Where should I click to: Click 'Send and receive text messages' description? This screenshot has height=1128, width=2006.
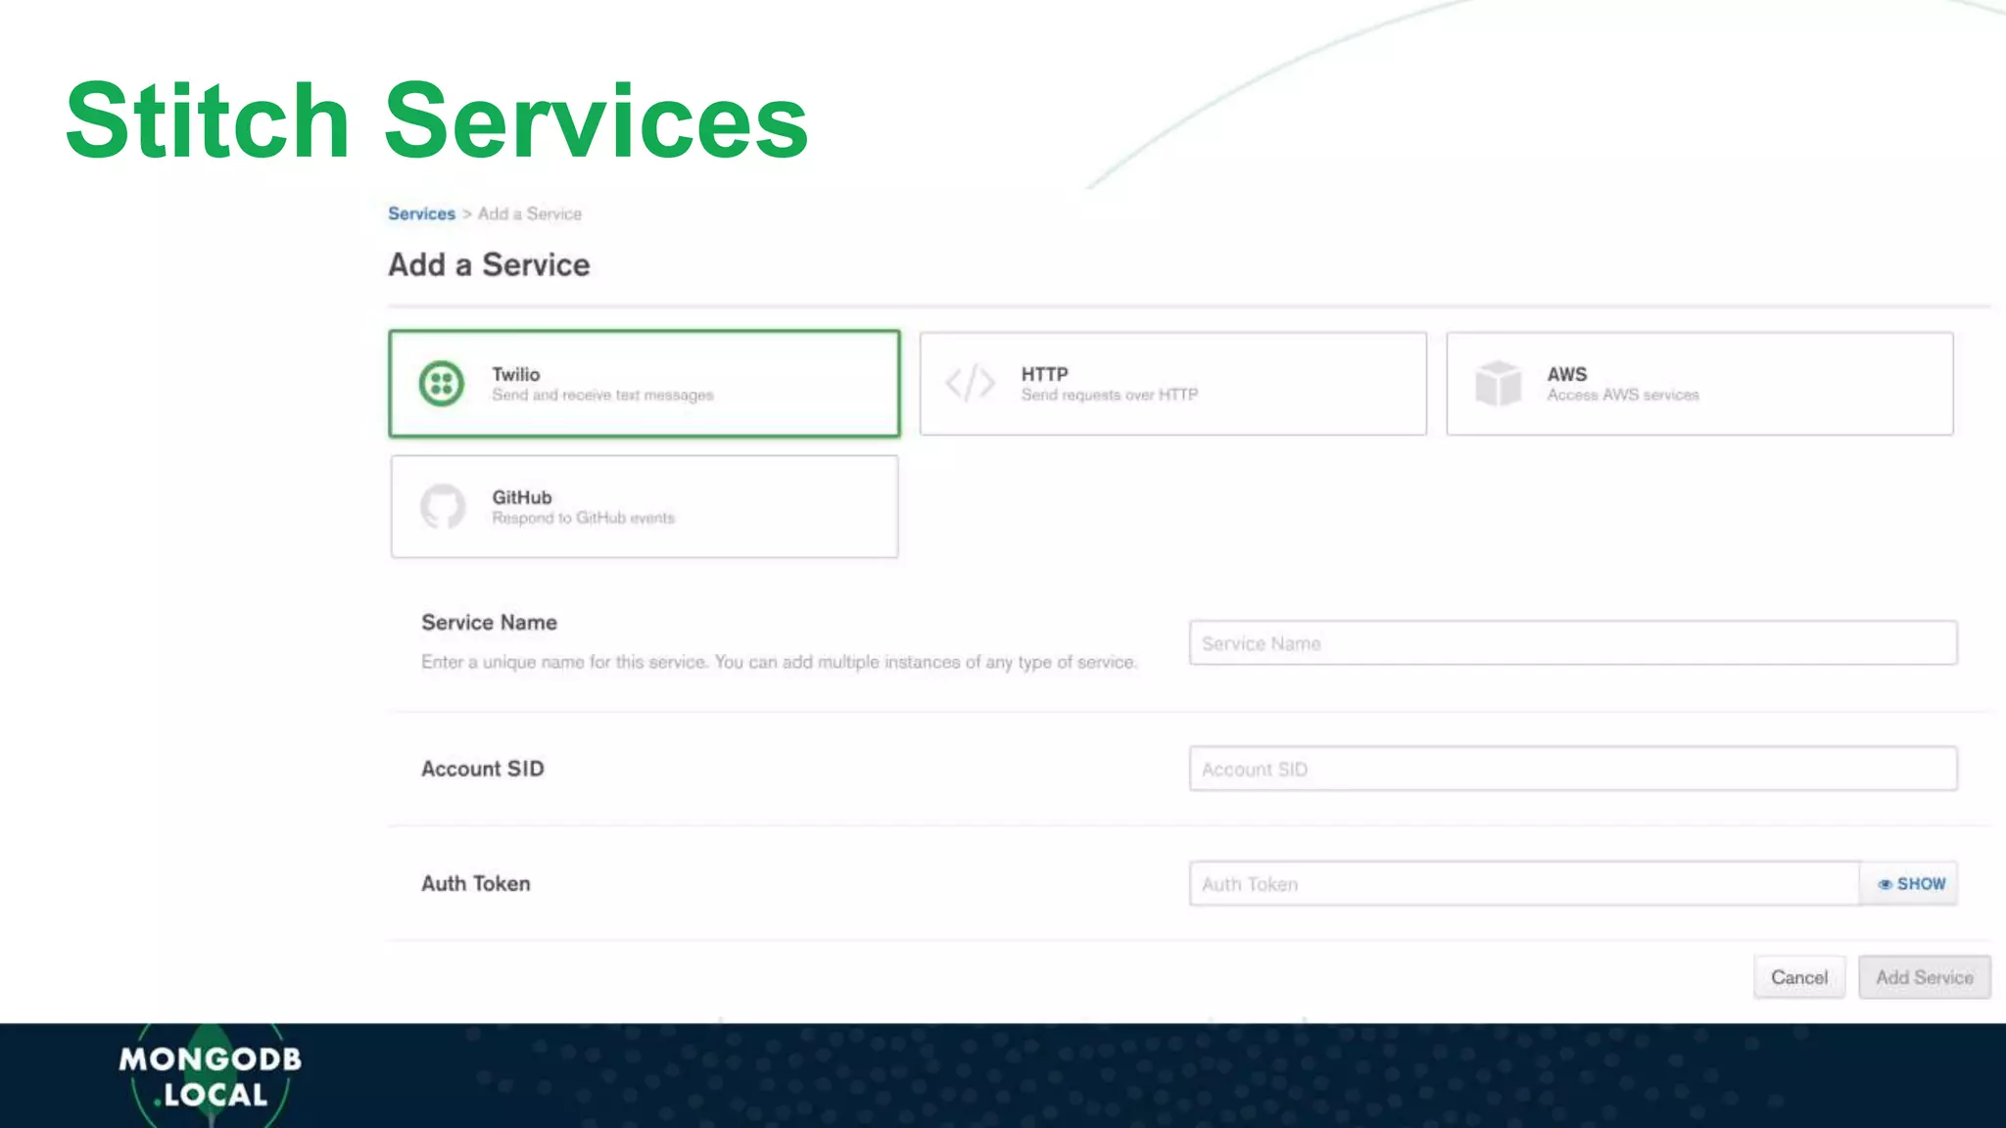click(602, 395)
